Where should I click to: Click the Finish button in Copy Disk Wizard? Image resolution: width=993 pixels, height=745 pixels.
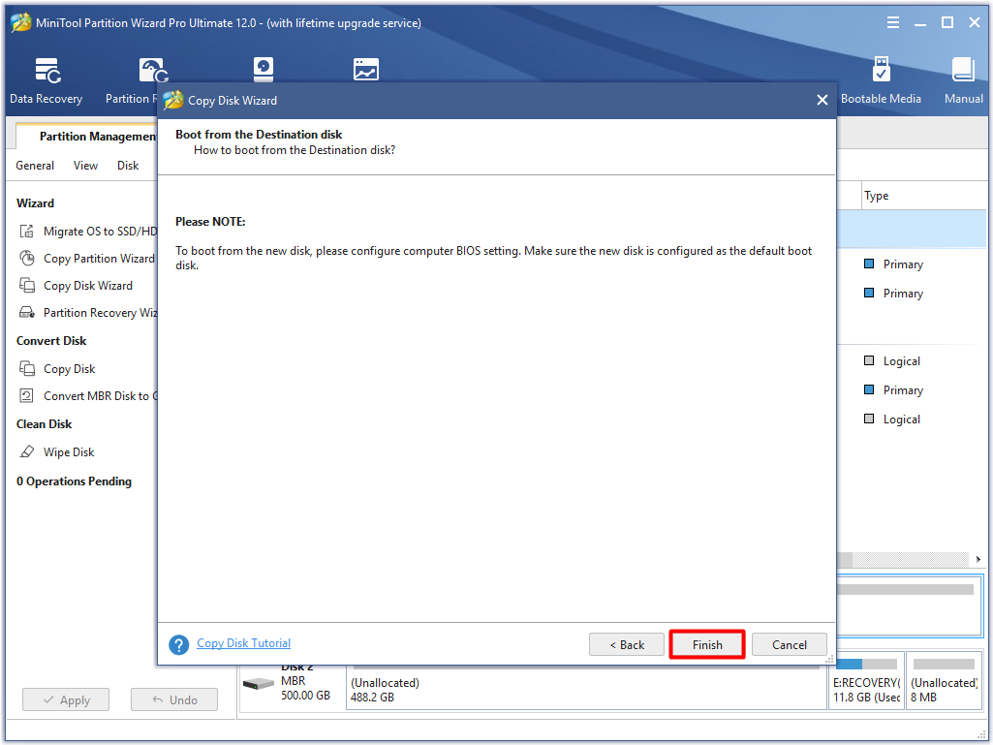707,644
